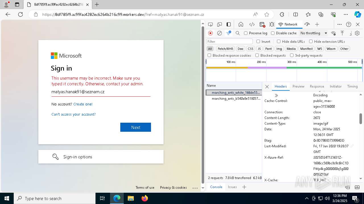
Task: Toggle device emulation icon in DevTools
Action: 220,24
